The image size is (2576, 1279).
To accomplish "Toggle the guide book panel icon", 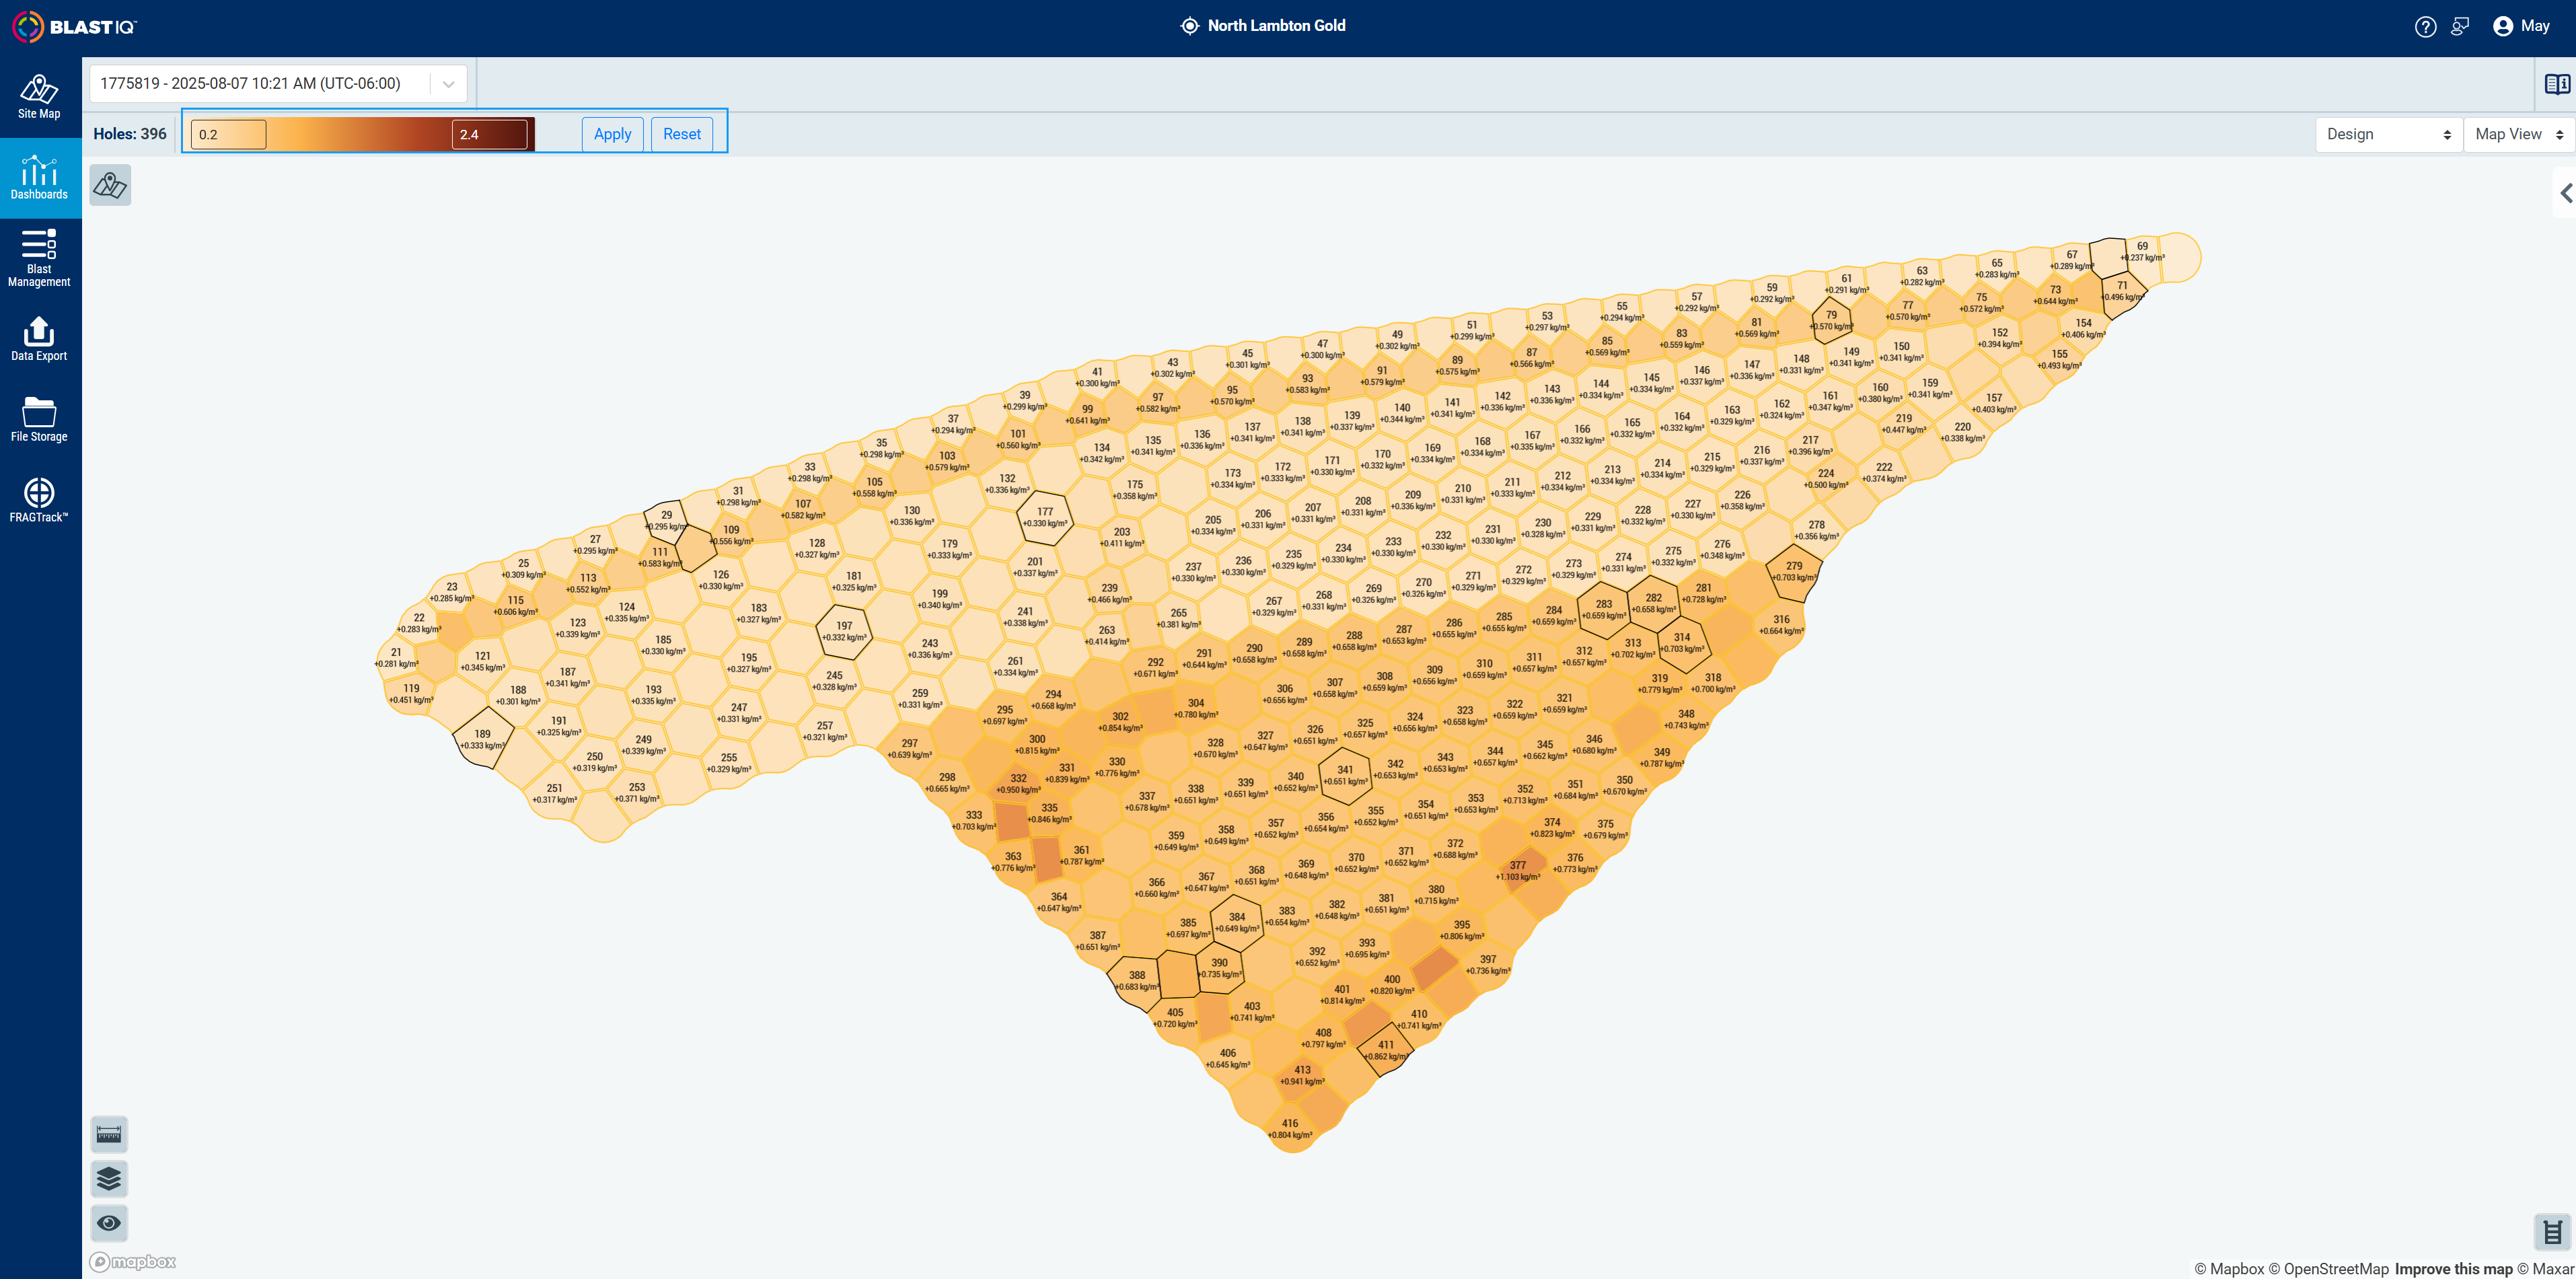I will click(2556, 84).
